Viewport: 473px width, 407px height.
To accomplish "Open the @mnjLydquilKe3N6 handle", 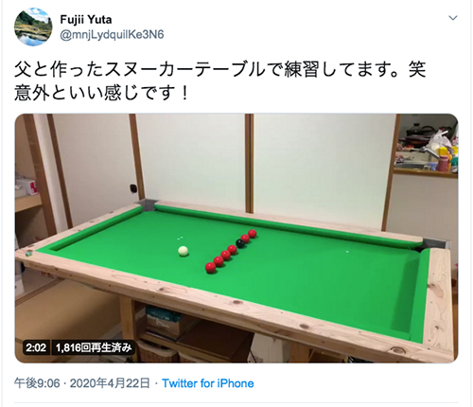I will [x=112, y=34].
